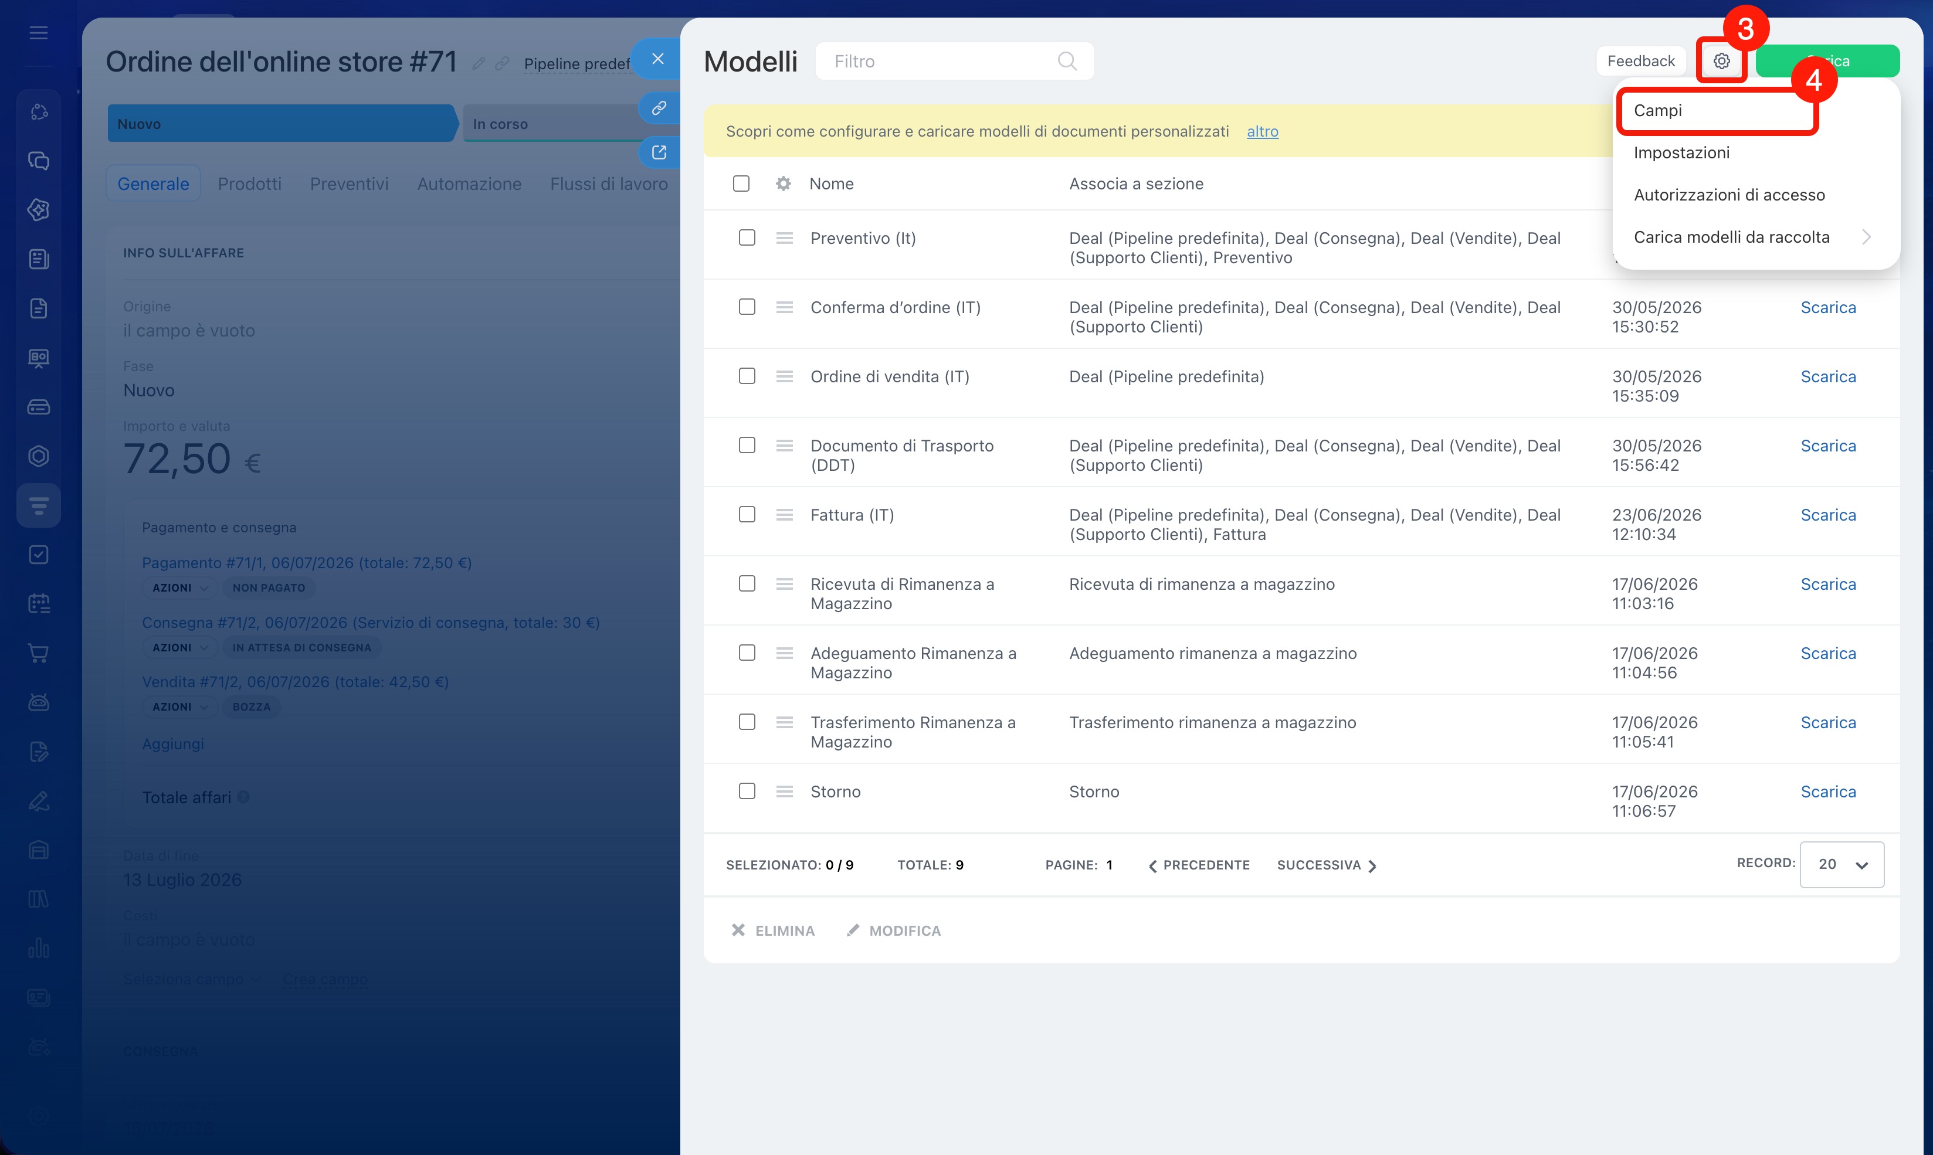Click the copy link icon beside deal title
The image size is (1933, 1155).
[x=502, y=64]
